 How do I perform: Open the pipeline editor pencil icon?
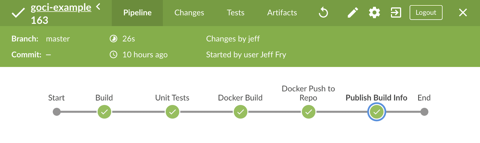(353, 13)
